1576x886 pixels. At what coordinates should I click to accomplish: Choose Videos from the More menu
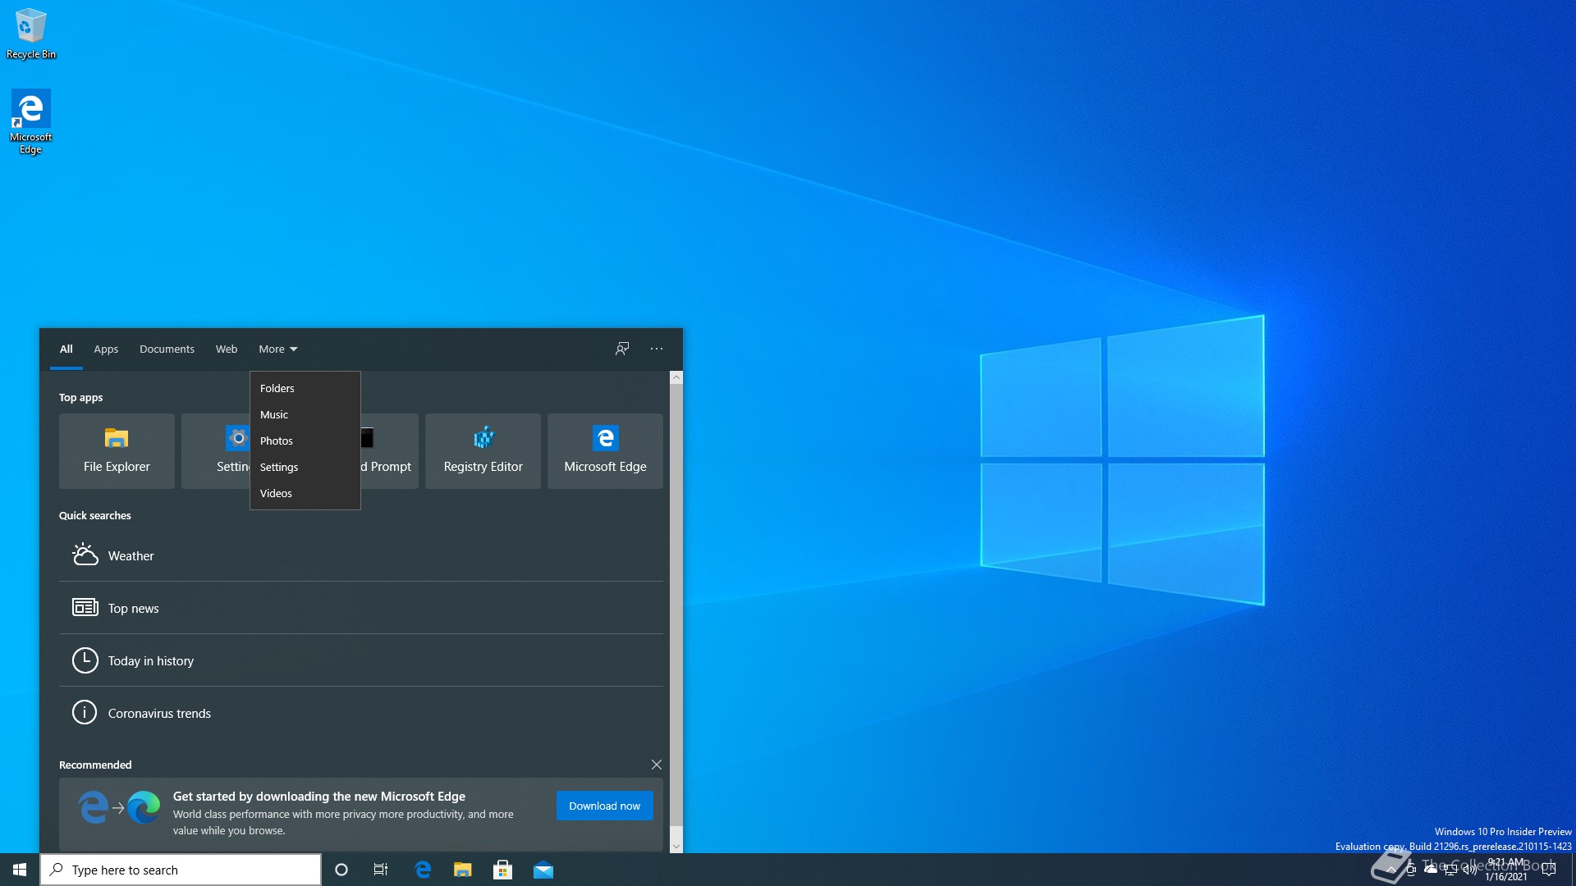tap(305, 493)
